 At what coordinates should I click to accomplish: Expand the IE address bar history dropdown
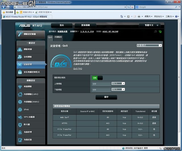click(125, 7)
